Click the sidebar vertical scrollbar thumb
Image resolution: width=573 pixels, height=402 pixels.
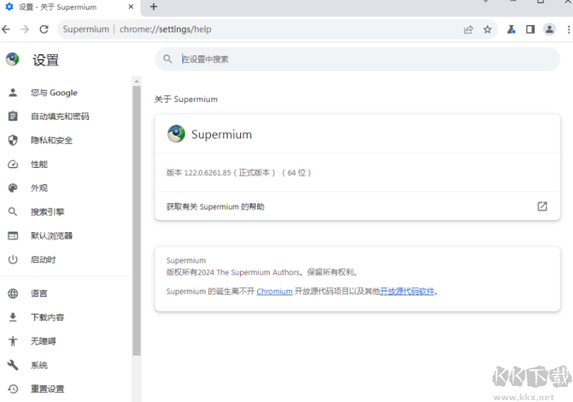coord(137,220)
